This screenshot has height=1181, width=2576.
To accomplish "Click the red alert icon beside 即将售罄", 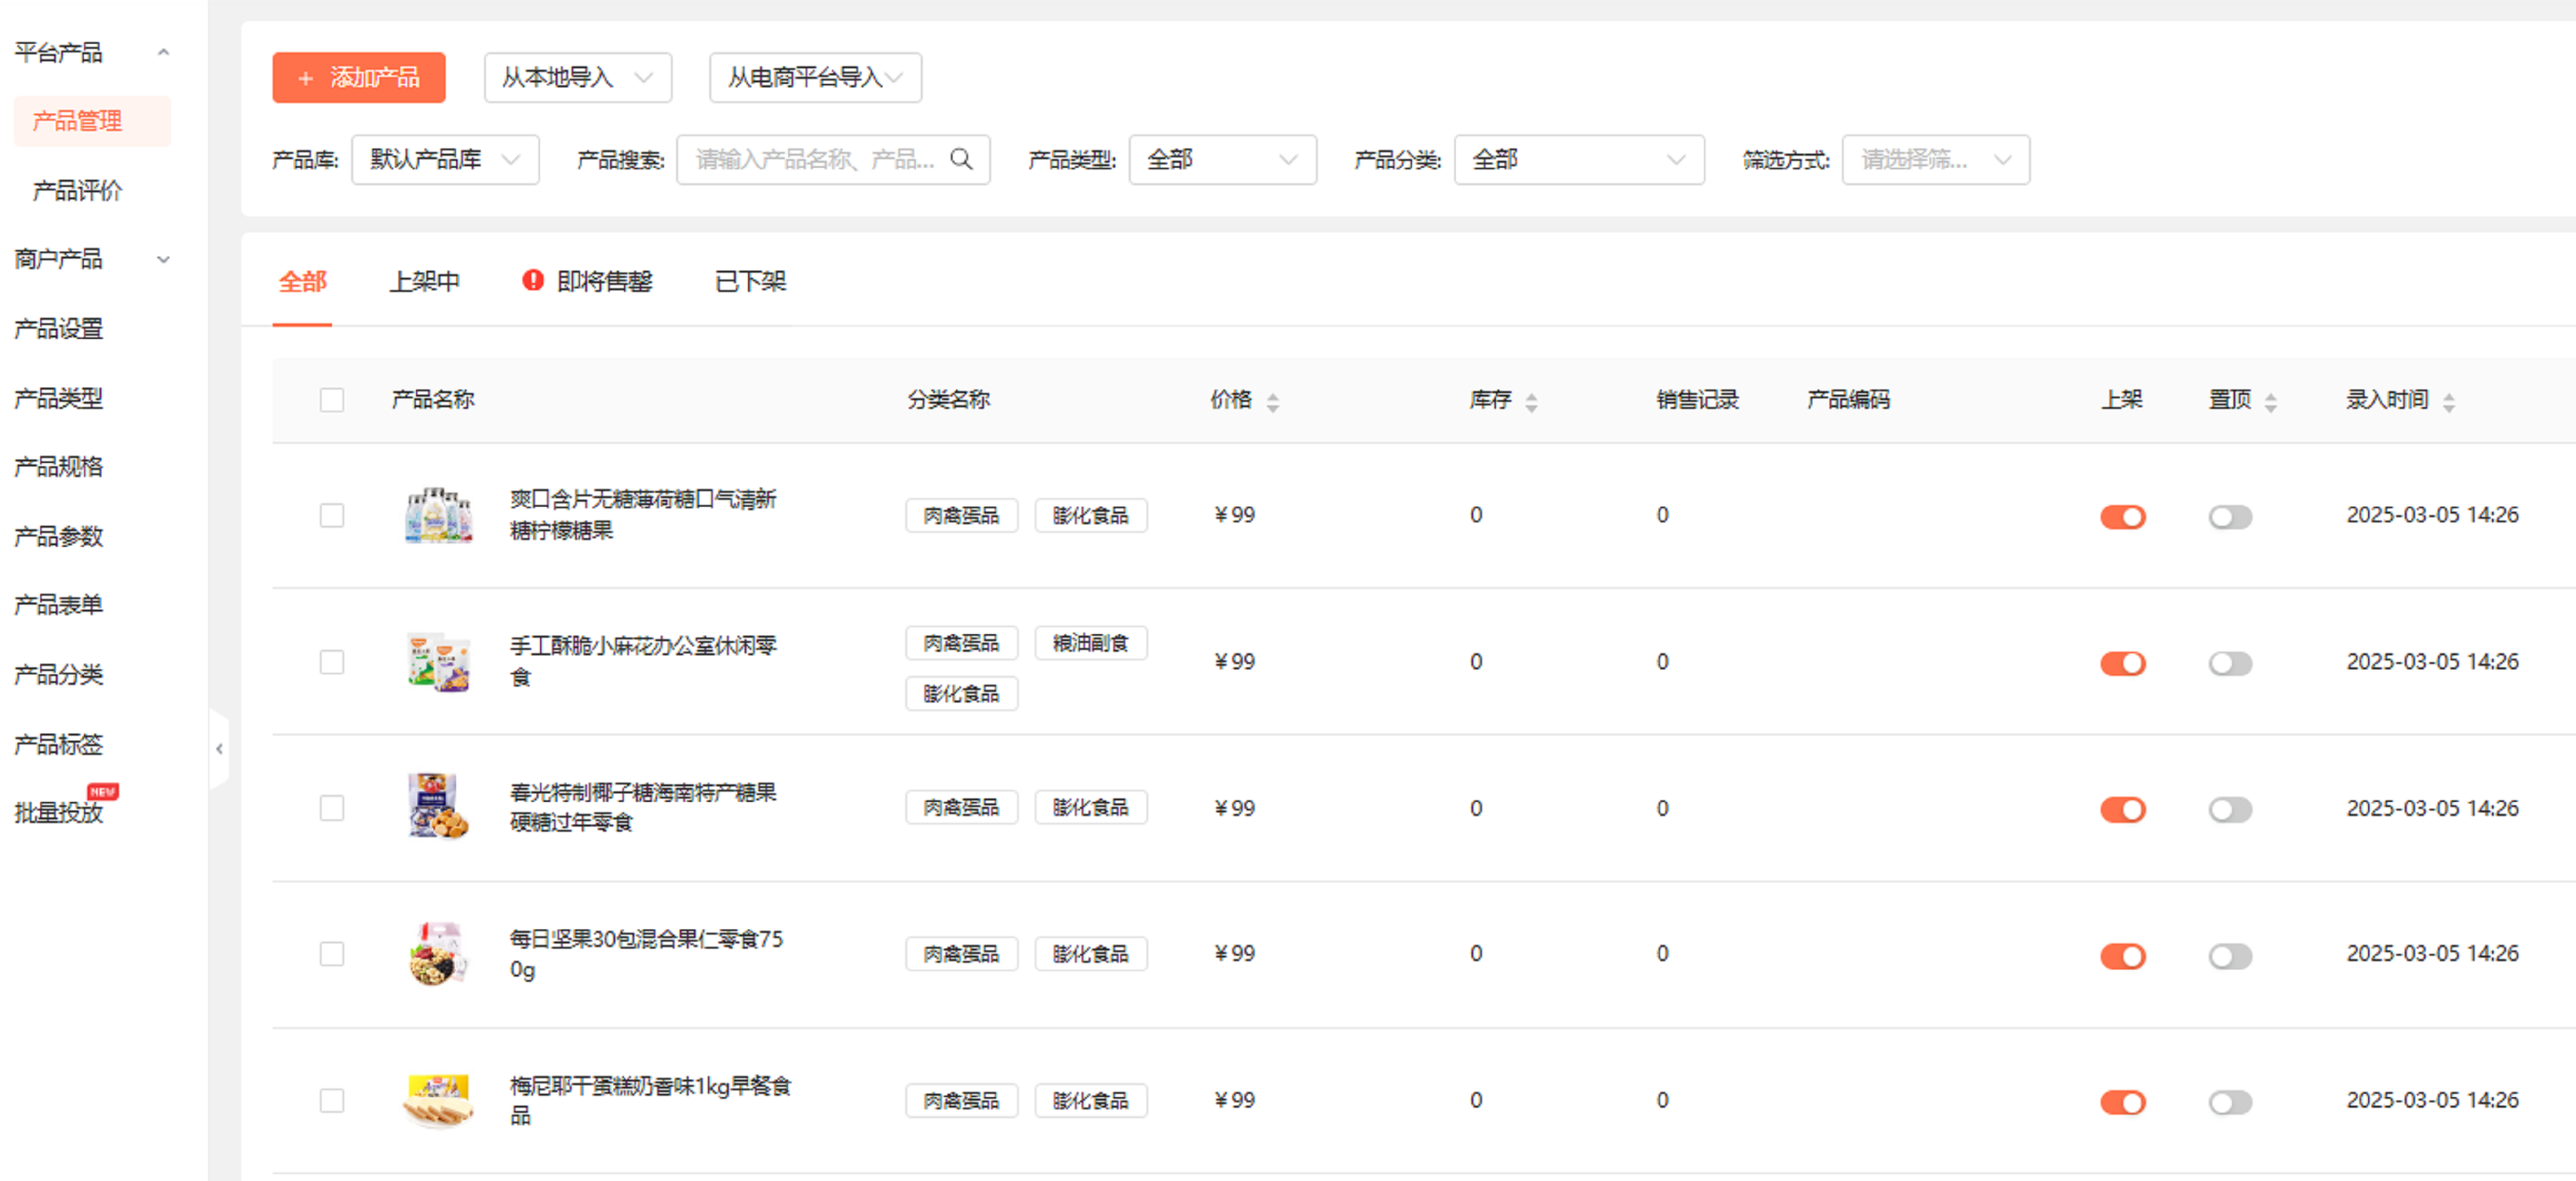I will 533,280.
